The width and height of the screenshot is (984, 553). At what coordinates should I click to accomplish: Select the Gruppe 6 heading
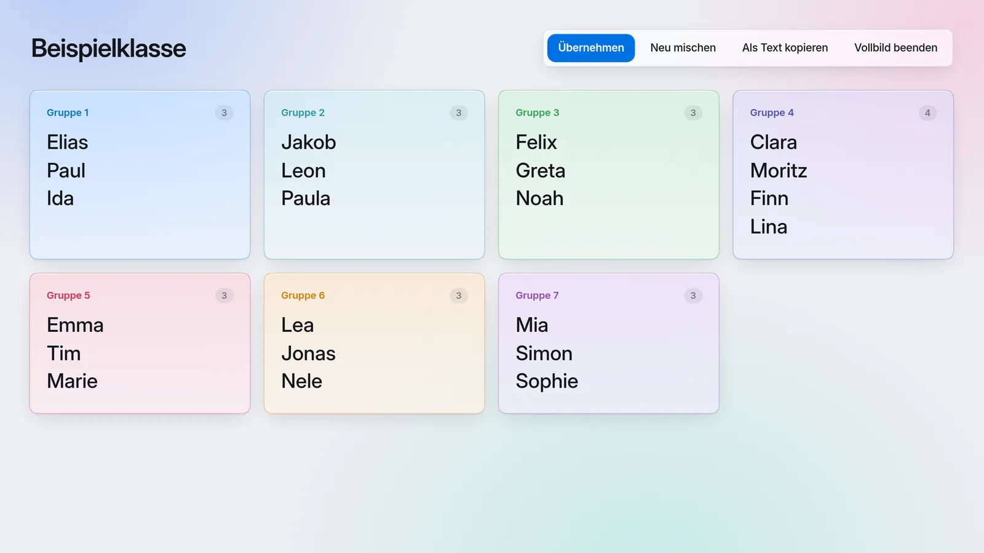click(303, 296)
